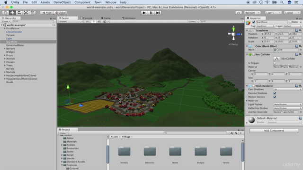Screen dimensions: 303x170
Task: Open Spotlight search in menu bar
Action: pyautogui.click(x=282, y=2)
